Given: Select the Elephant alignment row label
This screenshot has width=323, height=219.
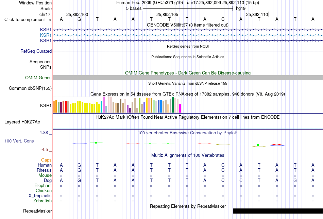Looking at the screenshot, I should [43, 186].
